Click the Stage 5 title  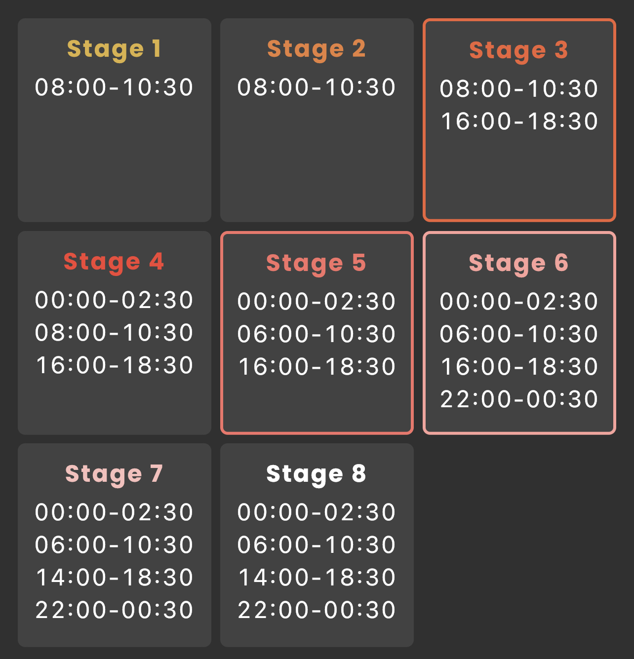(317, 263)
